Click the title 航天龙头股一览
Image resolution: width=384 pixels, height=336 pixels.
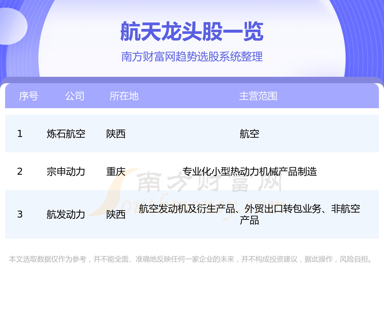pyautogui.click(x=192, y=32)
